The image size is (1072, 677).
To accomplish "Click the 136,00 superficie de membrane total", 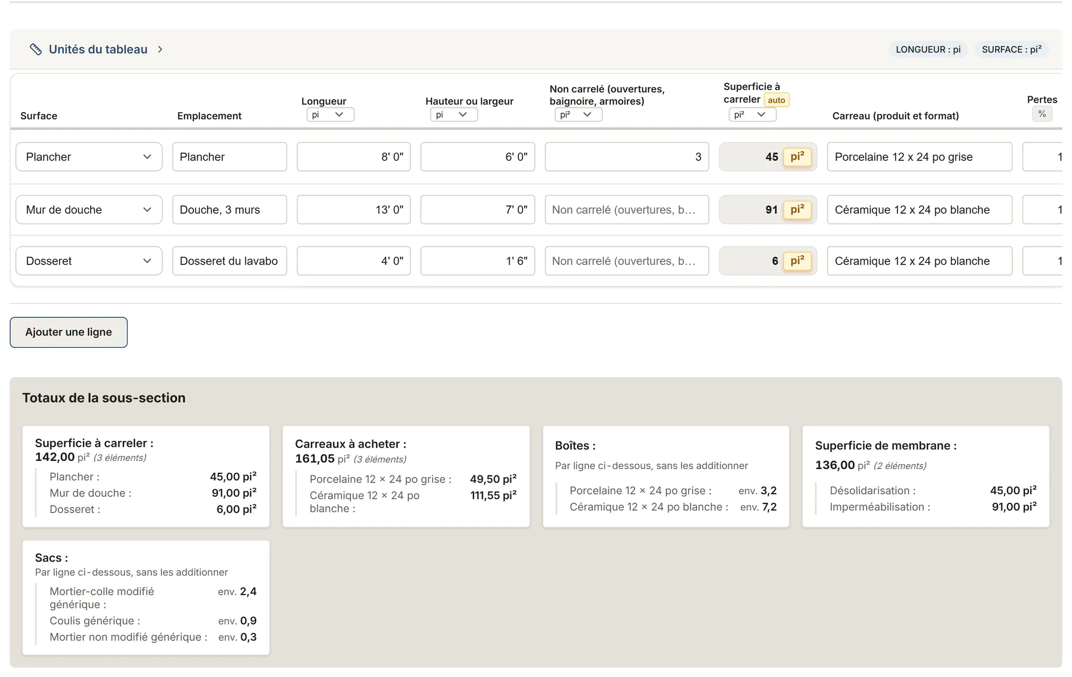I will coord(835,465).
